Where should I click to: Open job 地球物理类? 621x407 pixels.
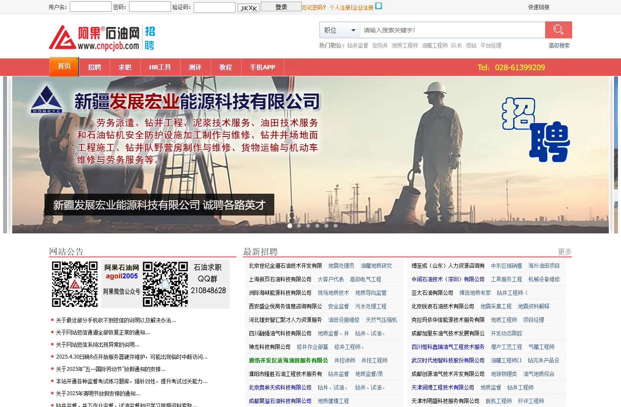[x=504, y=374]
